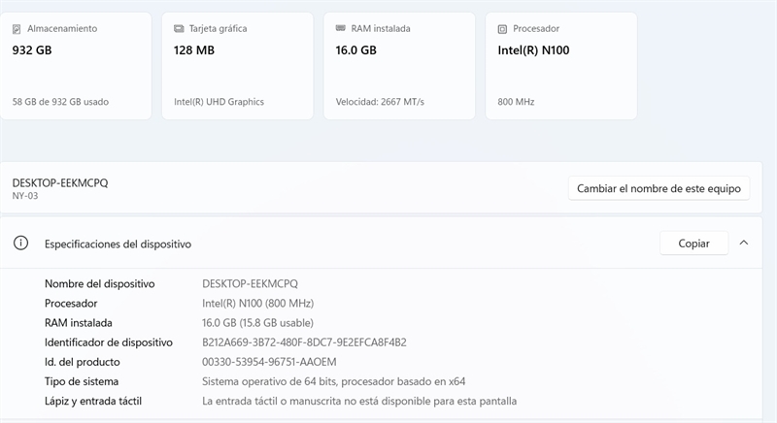Click the Tipo de sistema label
777x423 pixels.
[82, 381]
